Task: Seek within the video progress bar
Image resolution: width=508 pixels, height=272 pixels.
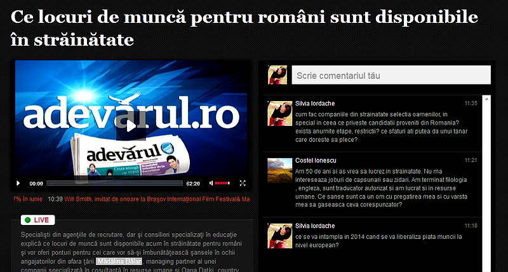Action: tap(115, 183)
